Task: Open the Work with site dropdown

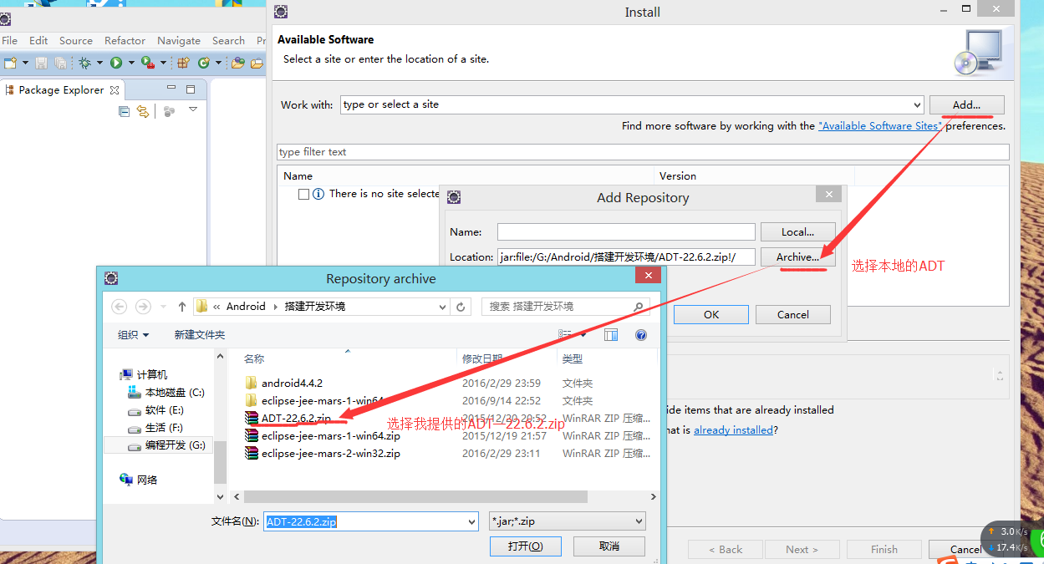Action: (917, 104)
